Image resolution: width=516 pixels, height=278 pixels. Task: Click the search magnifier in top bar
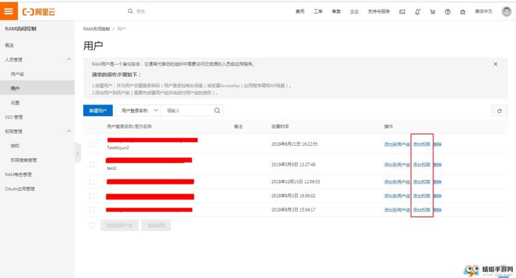pyautogui.click(x=130, y=11)
